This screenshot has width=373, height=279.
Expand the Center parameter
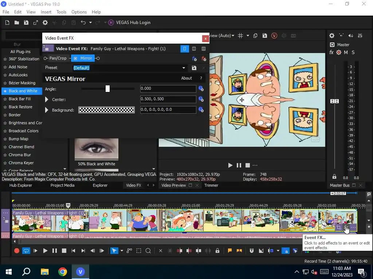click(47, 100)
